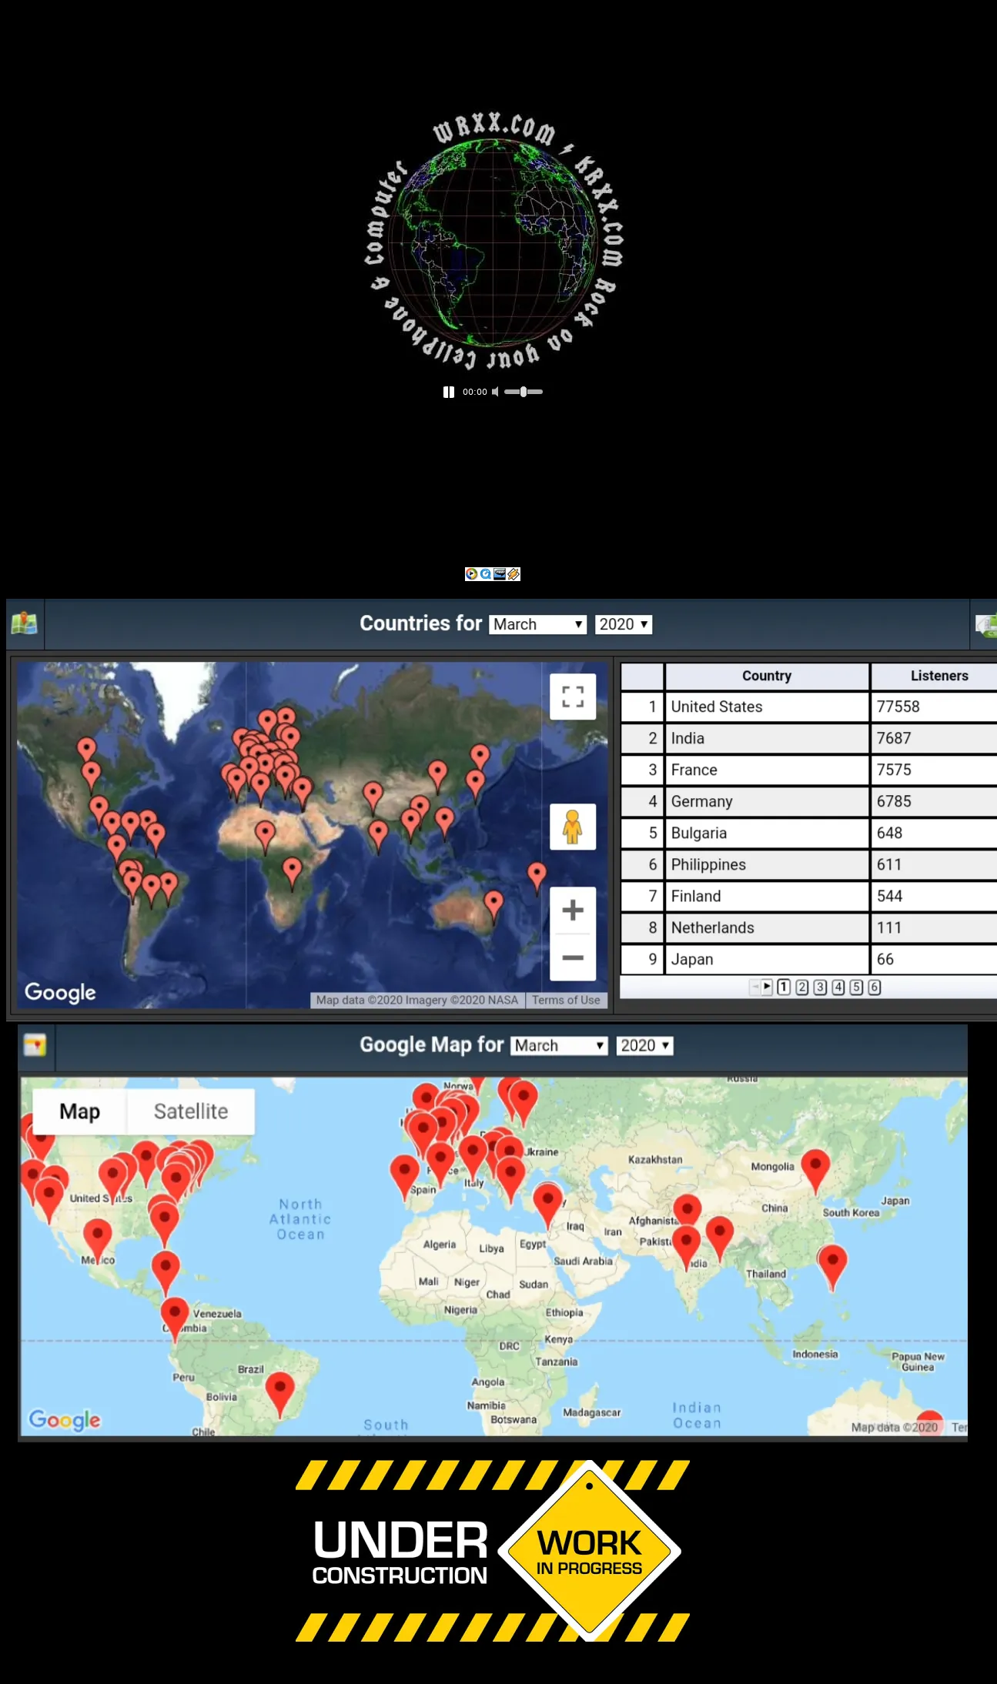Click the red marker over Mexico
The image size is (997, 1684).
point(97,1239)
